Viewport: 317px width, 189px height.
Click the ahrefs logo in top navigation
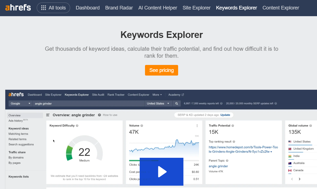18,8
